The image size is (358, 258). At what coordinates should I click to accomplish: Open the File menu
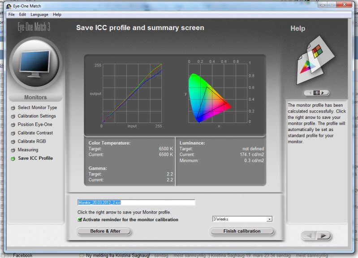pyautogui.click(x=11, y=14)
